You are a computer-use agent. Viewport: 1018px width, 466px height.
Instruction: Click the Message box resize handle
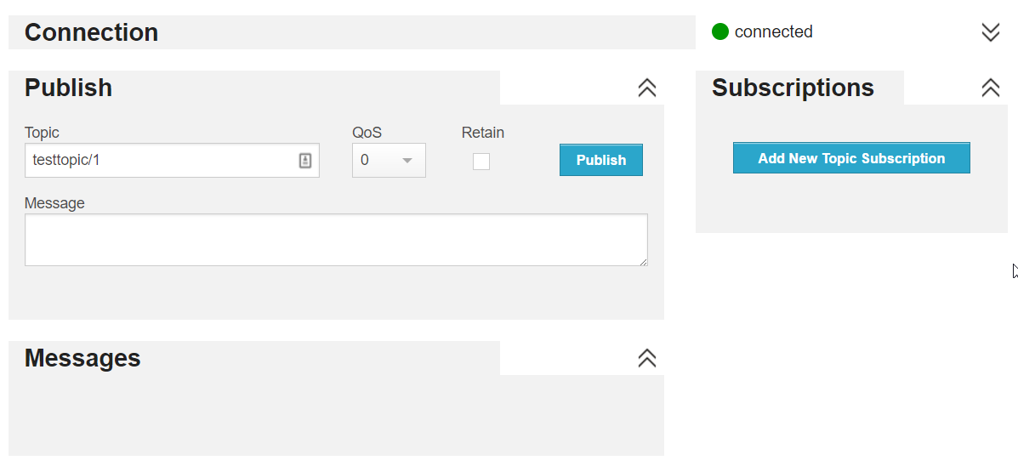pyautogui.click(x=643, y=262)
